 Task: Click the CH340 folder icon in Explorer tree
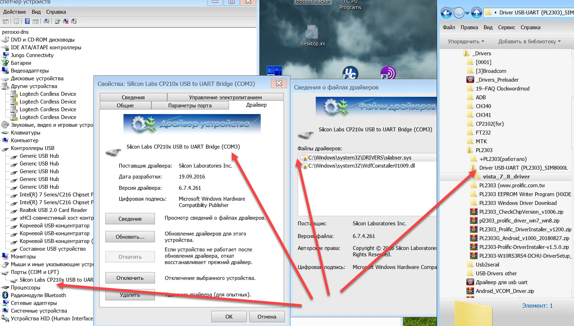470,106
